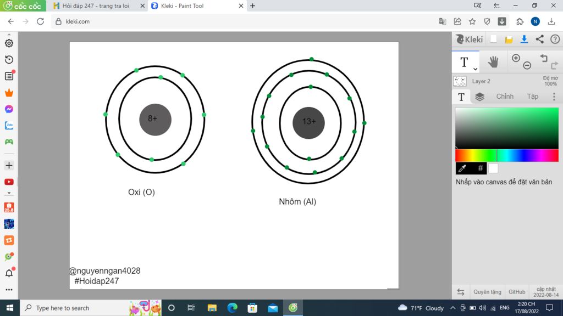
Task: Redo the action in Kleki
Action: tap(554, 65)
